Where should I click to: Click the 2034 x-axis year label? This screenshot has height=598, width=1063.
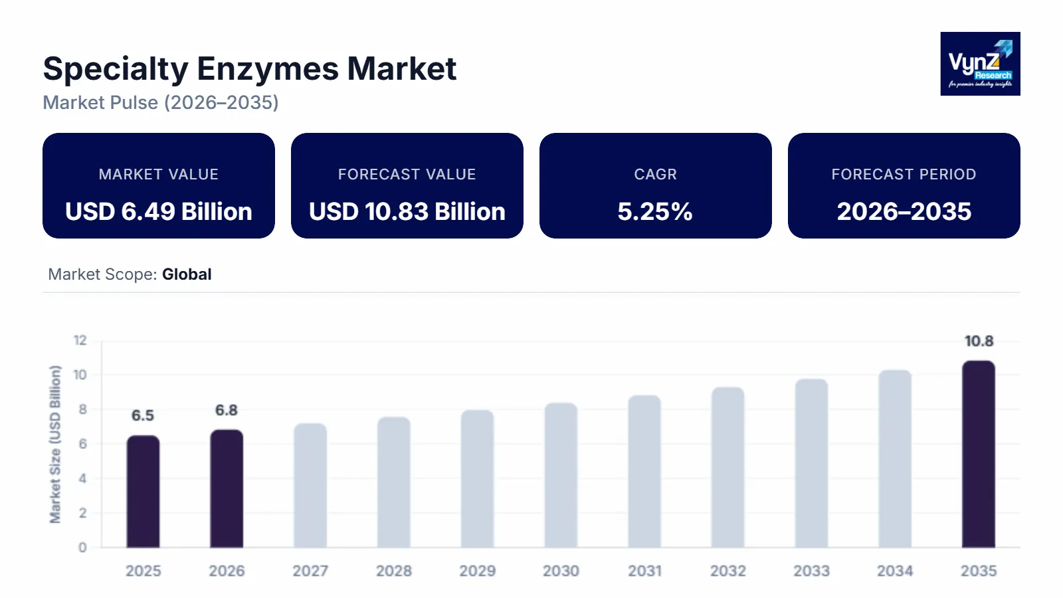[x=895, y=571]
